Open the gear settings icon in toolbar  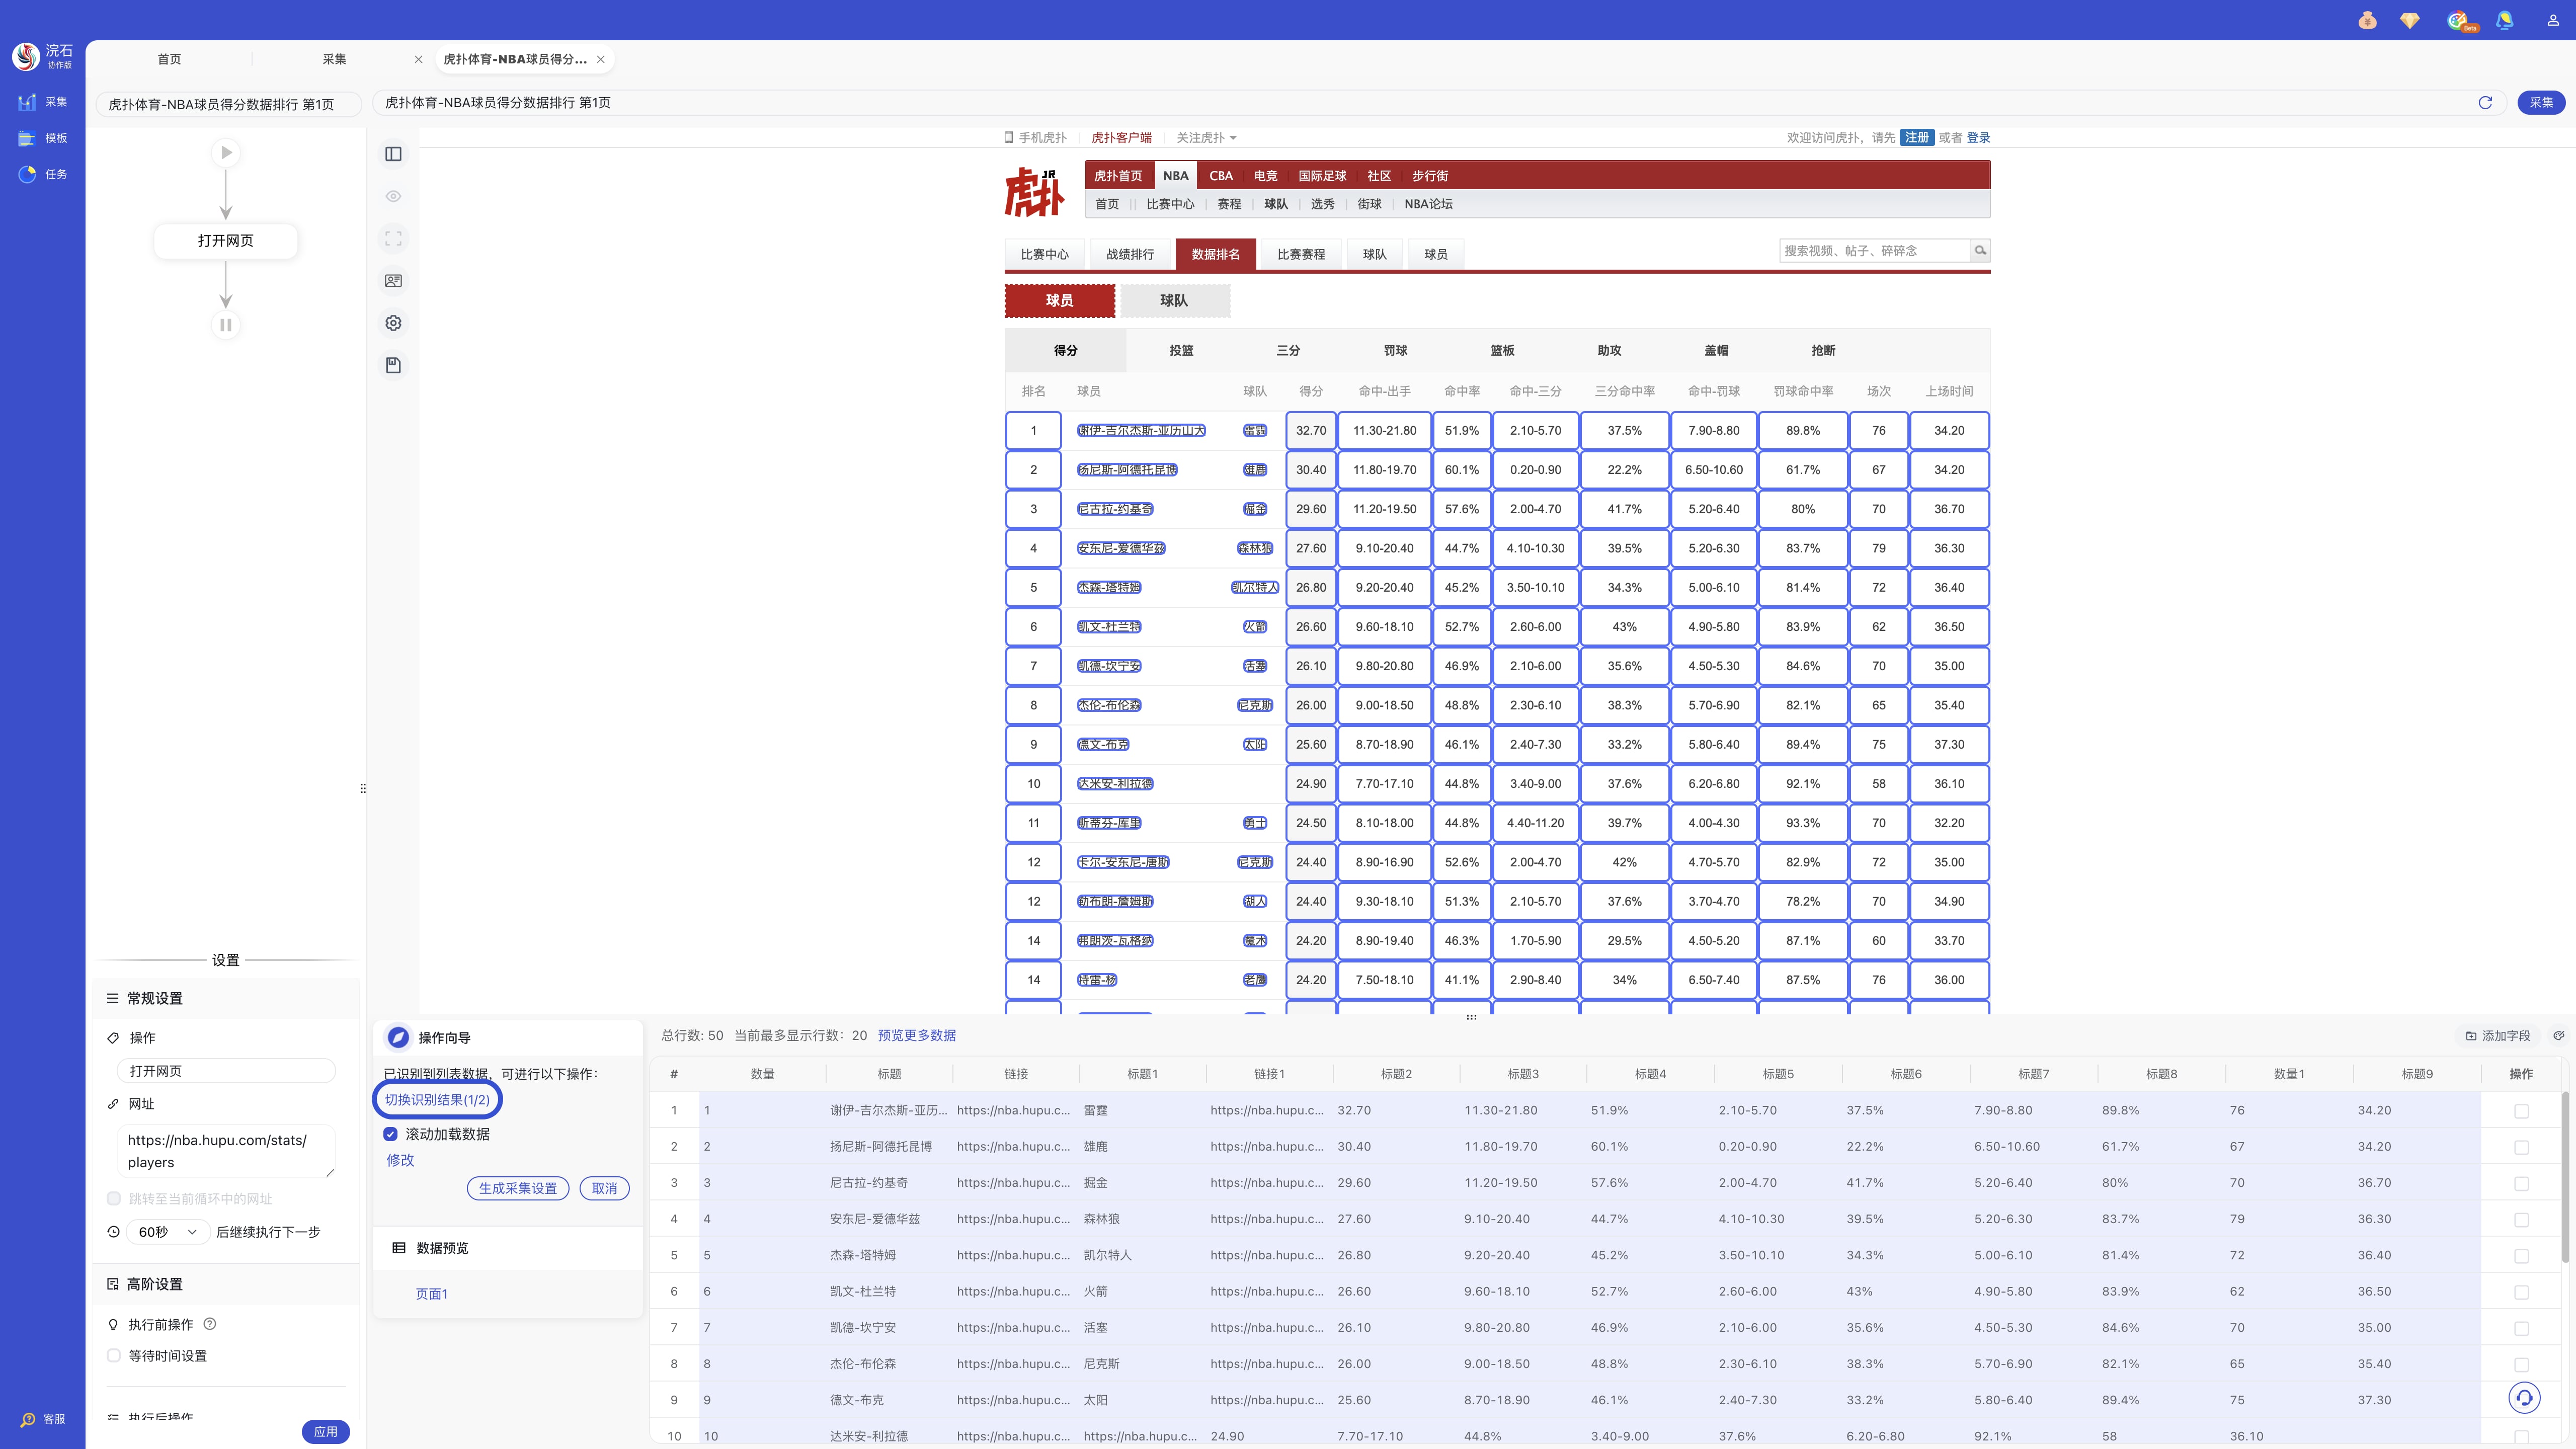point(393,323)
